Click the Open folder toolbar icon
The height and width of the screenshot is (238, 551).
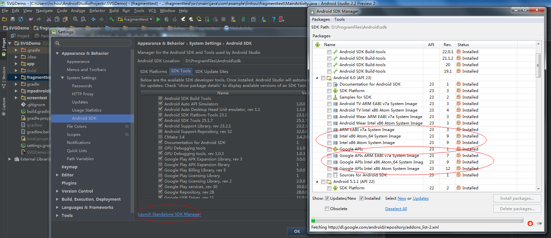pos(4,19)
